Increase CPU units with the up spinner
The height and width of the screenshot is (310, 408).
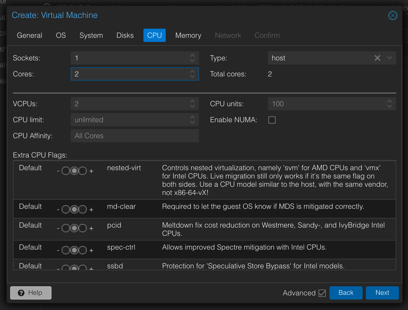click(389, 101)
